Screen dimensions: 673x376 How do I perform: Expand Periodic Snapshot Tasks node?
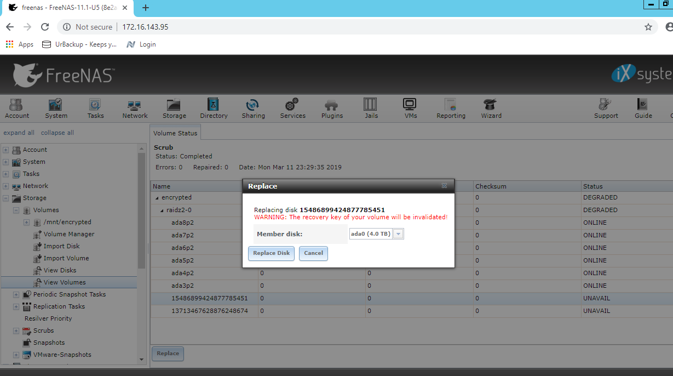click(x=16, y=294)
